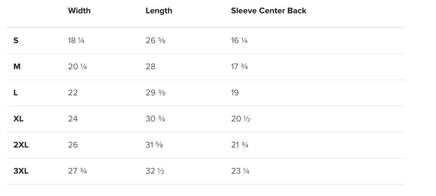Image resolution: width=436 pixels, height=196 pixels.
Task: Select the L size row label
Action: (x=16, y=93)
